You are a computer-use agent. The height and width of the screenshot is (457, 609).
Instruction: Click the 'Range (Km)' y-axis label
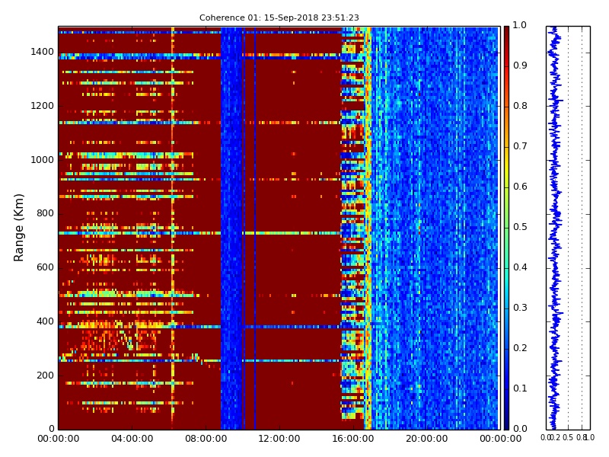(18, 228)
